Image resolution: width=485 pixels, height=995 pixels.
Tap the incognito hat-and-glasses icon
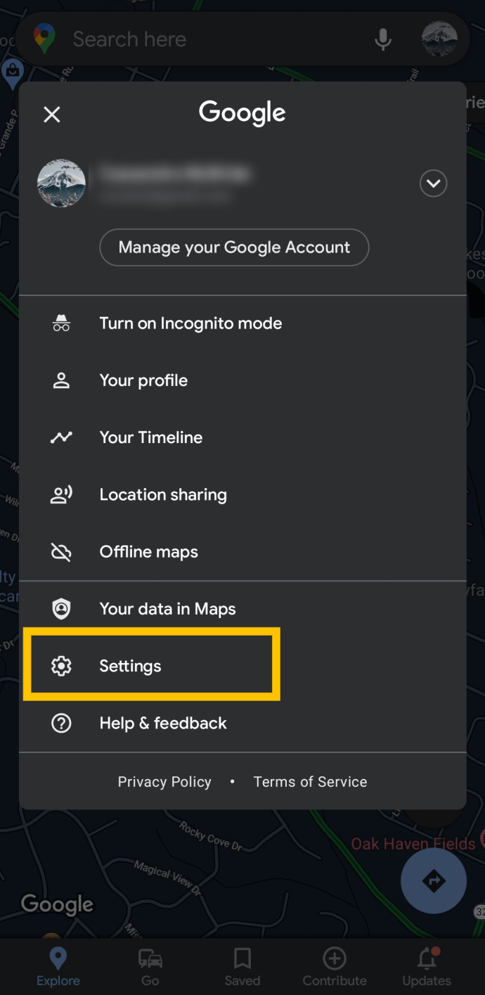61,323
